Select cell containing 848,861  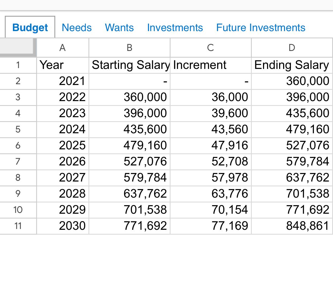point(292,226)
